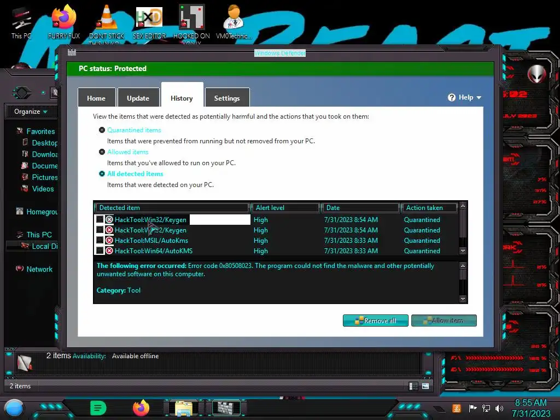The width and height of the screenshot is (560, 420).
Task: Open the network tray icon
Action: (x=486, y=408)
